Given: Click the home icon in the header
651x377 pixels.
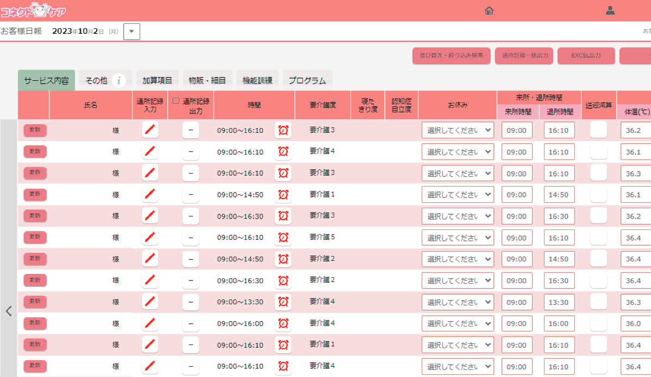Looking at the screenshot, I should 489,10.
